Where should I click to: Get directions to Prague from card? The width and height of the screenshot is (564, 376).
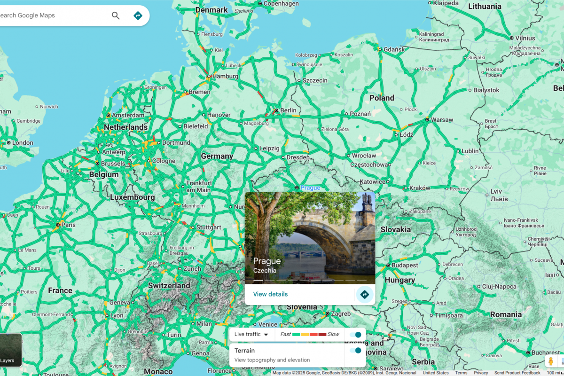point(365,295)
